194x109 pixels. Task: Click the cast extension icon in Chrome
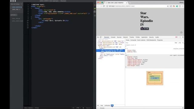[x=171, y=6]
